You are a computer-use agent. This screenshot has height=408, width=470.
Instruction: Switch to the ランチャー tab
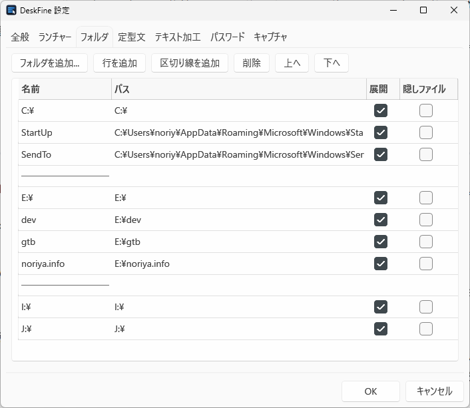pos(55,37)
